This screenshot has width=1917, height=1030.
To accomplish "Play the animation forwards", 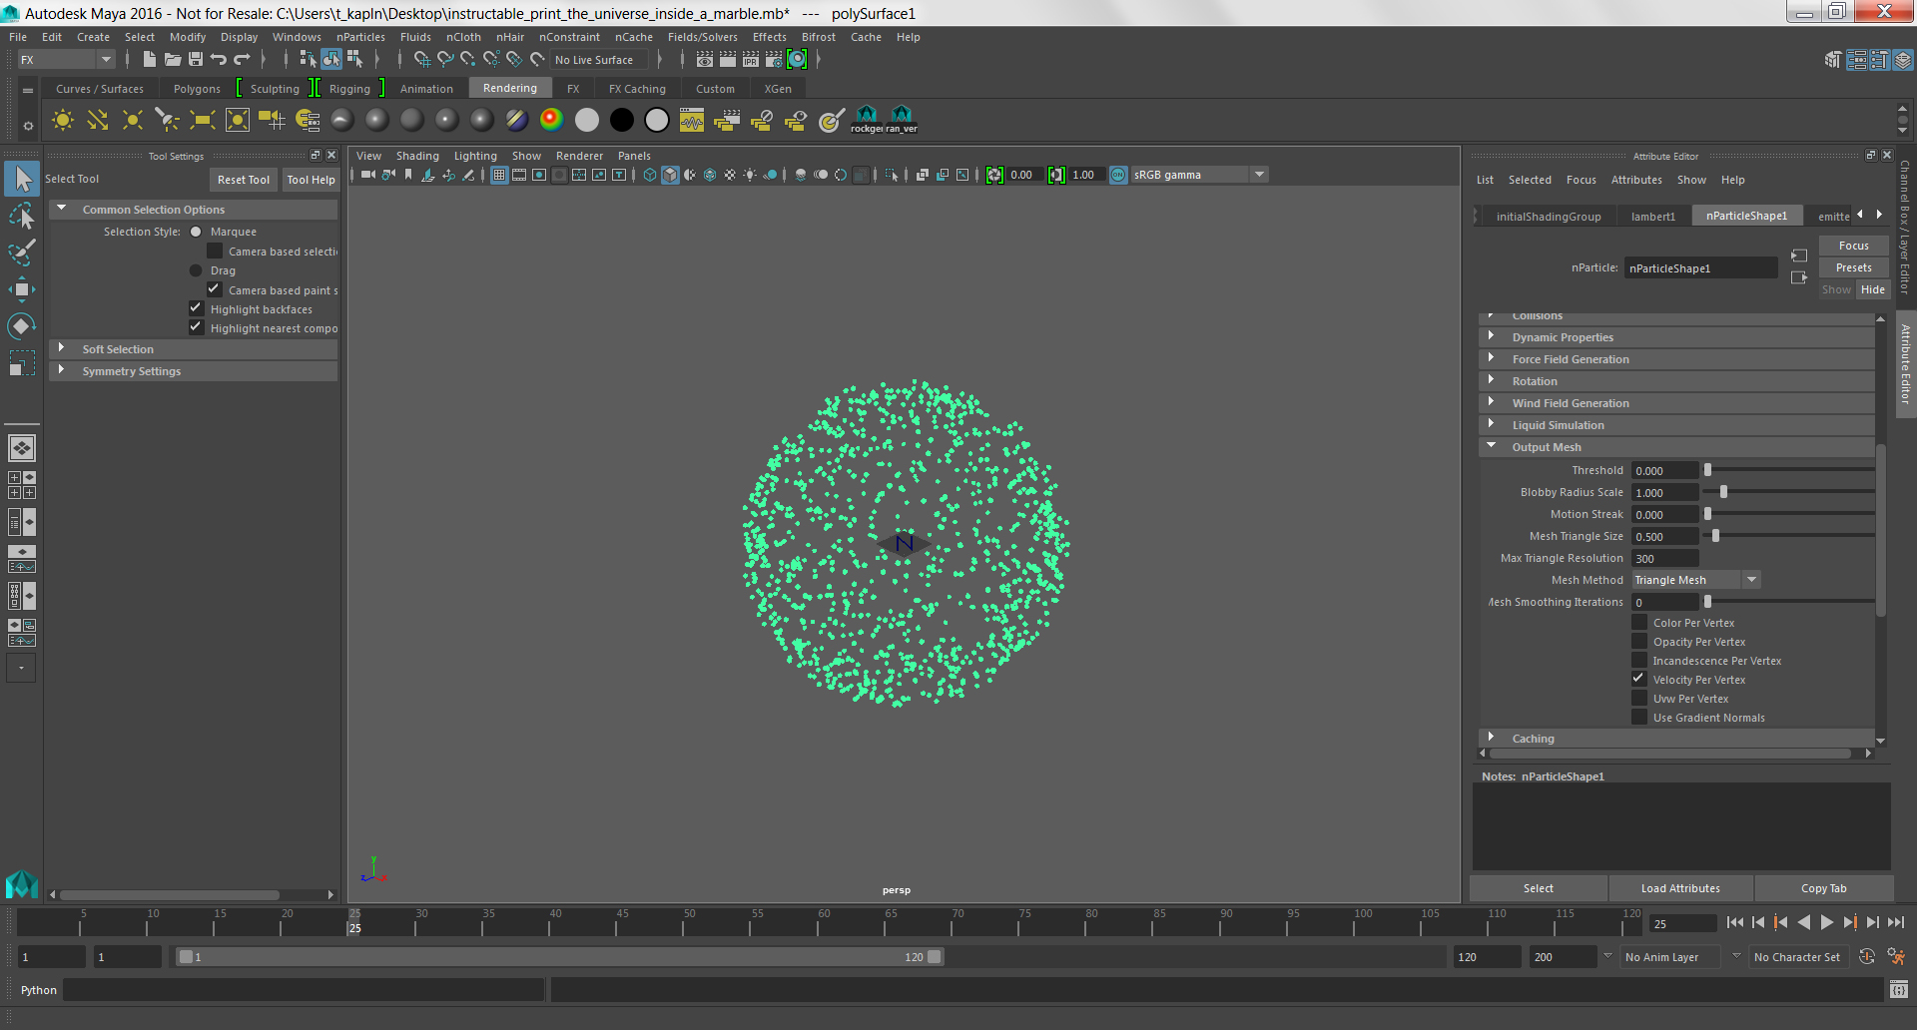I will pos(1827,923).
